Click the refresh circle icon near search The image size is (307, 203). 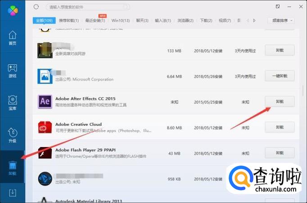(x=36, y=7)
